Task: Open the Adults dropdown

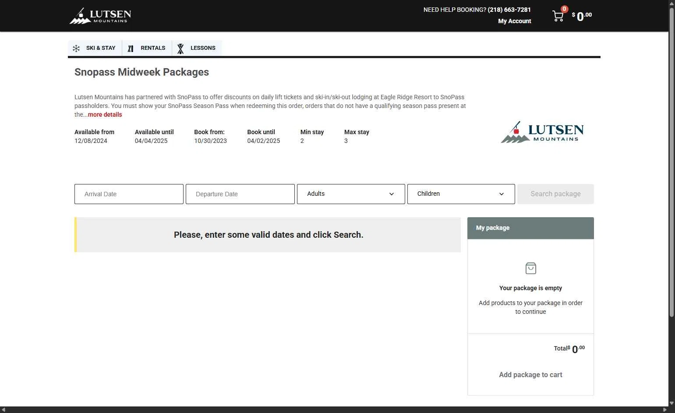Action: (x=351, y=194)
